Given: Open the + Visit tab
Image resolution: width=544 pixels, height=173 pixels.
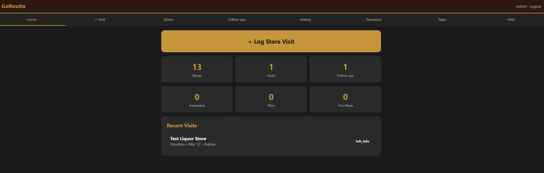Looking at the screenshot, I should coord(100,20).
